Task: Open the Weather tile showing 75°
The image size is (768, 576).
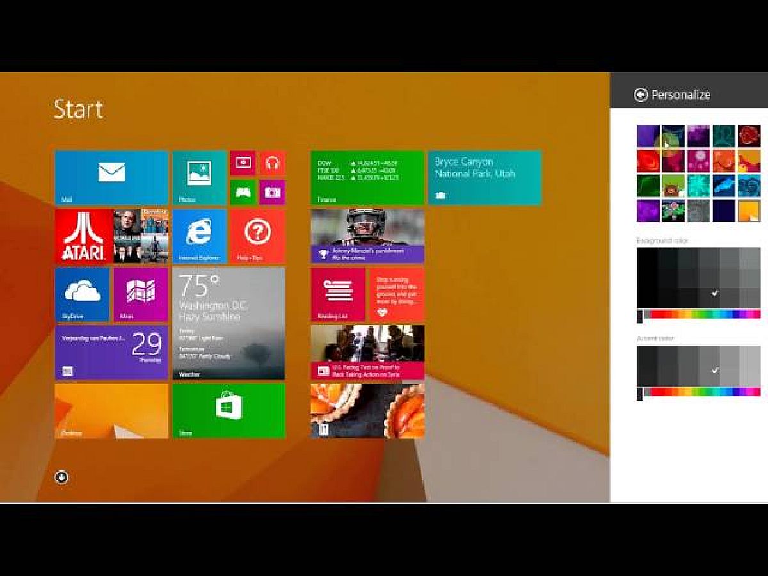Action: 228,323
